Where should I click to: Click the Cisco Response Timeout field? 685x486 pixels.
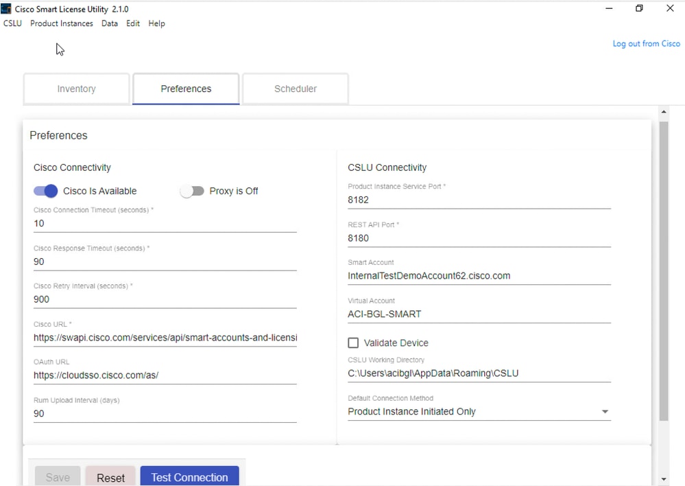tap(165, 262)
